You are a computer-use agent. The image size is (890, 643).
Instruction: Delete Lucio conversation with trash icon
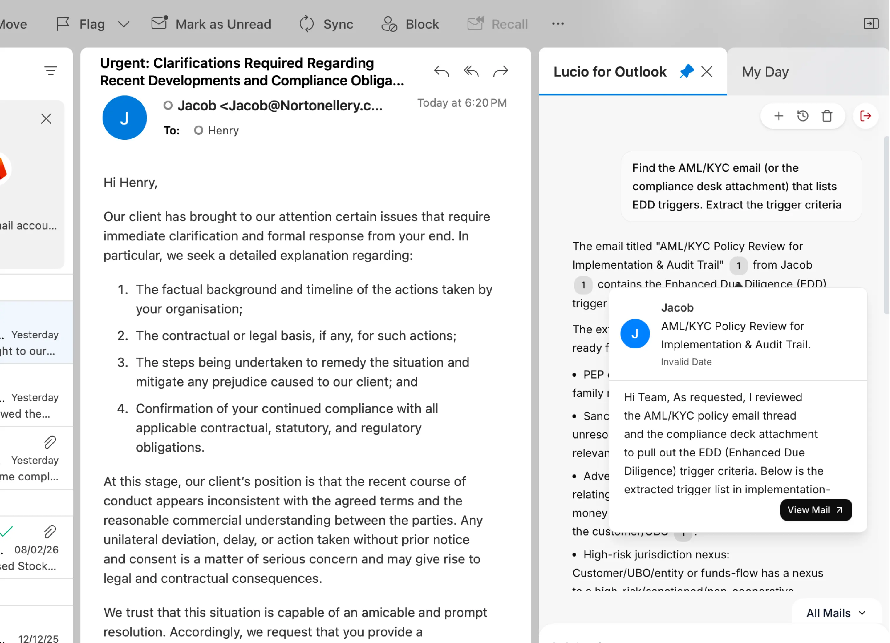827,116
